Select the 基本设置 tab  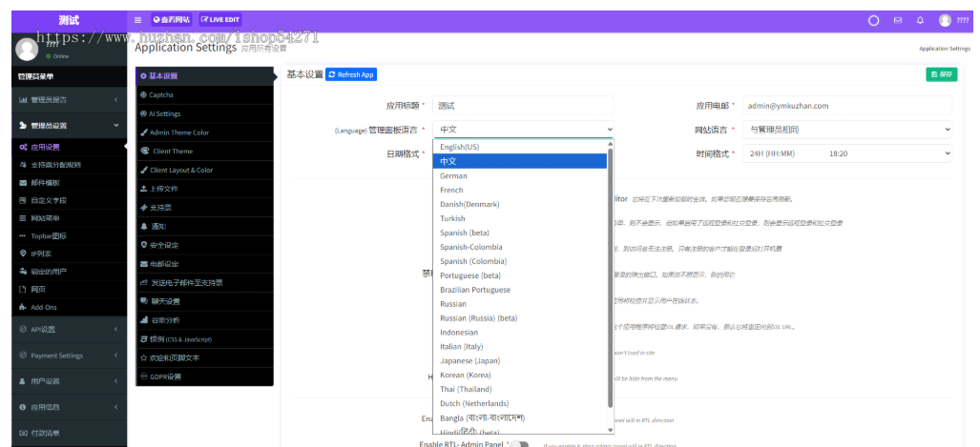click(204, 76)
